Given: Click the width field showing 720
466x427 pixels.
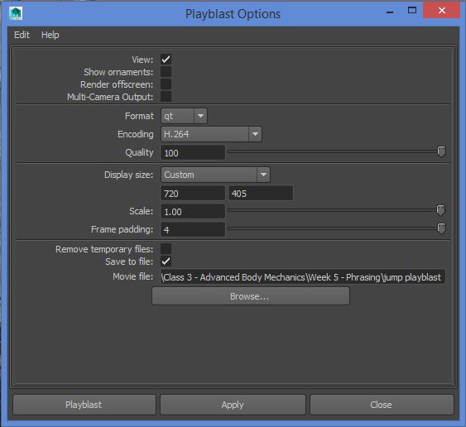Looking at the screenshot, I should 193,194.
